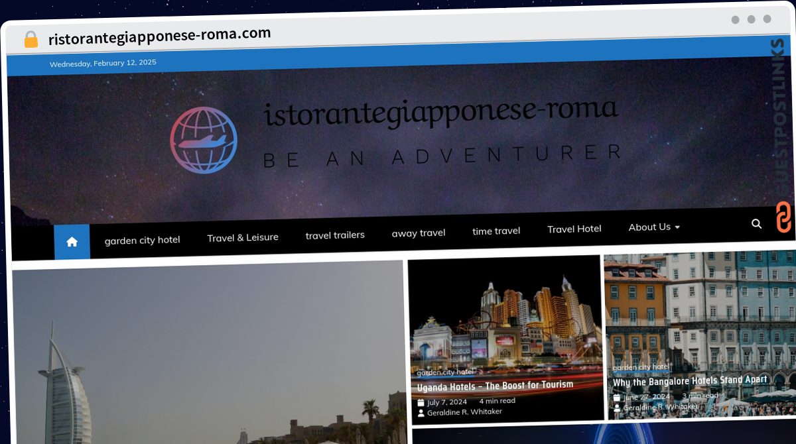Click garden city hotel tag on Uganda Hotels card

click(446, 372)
